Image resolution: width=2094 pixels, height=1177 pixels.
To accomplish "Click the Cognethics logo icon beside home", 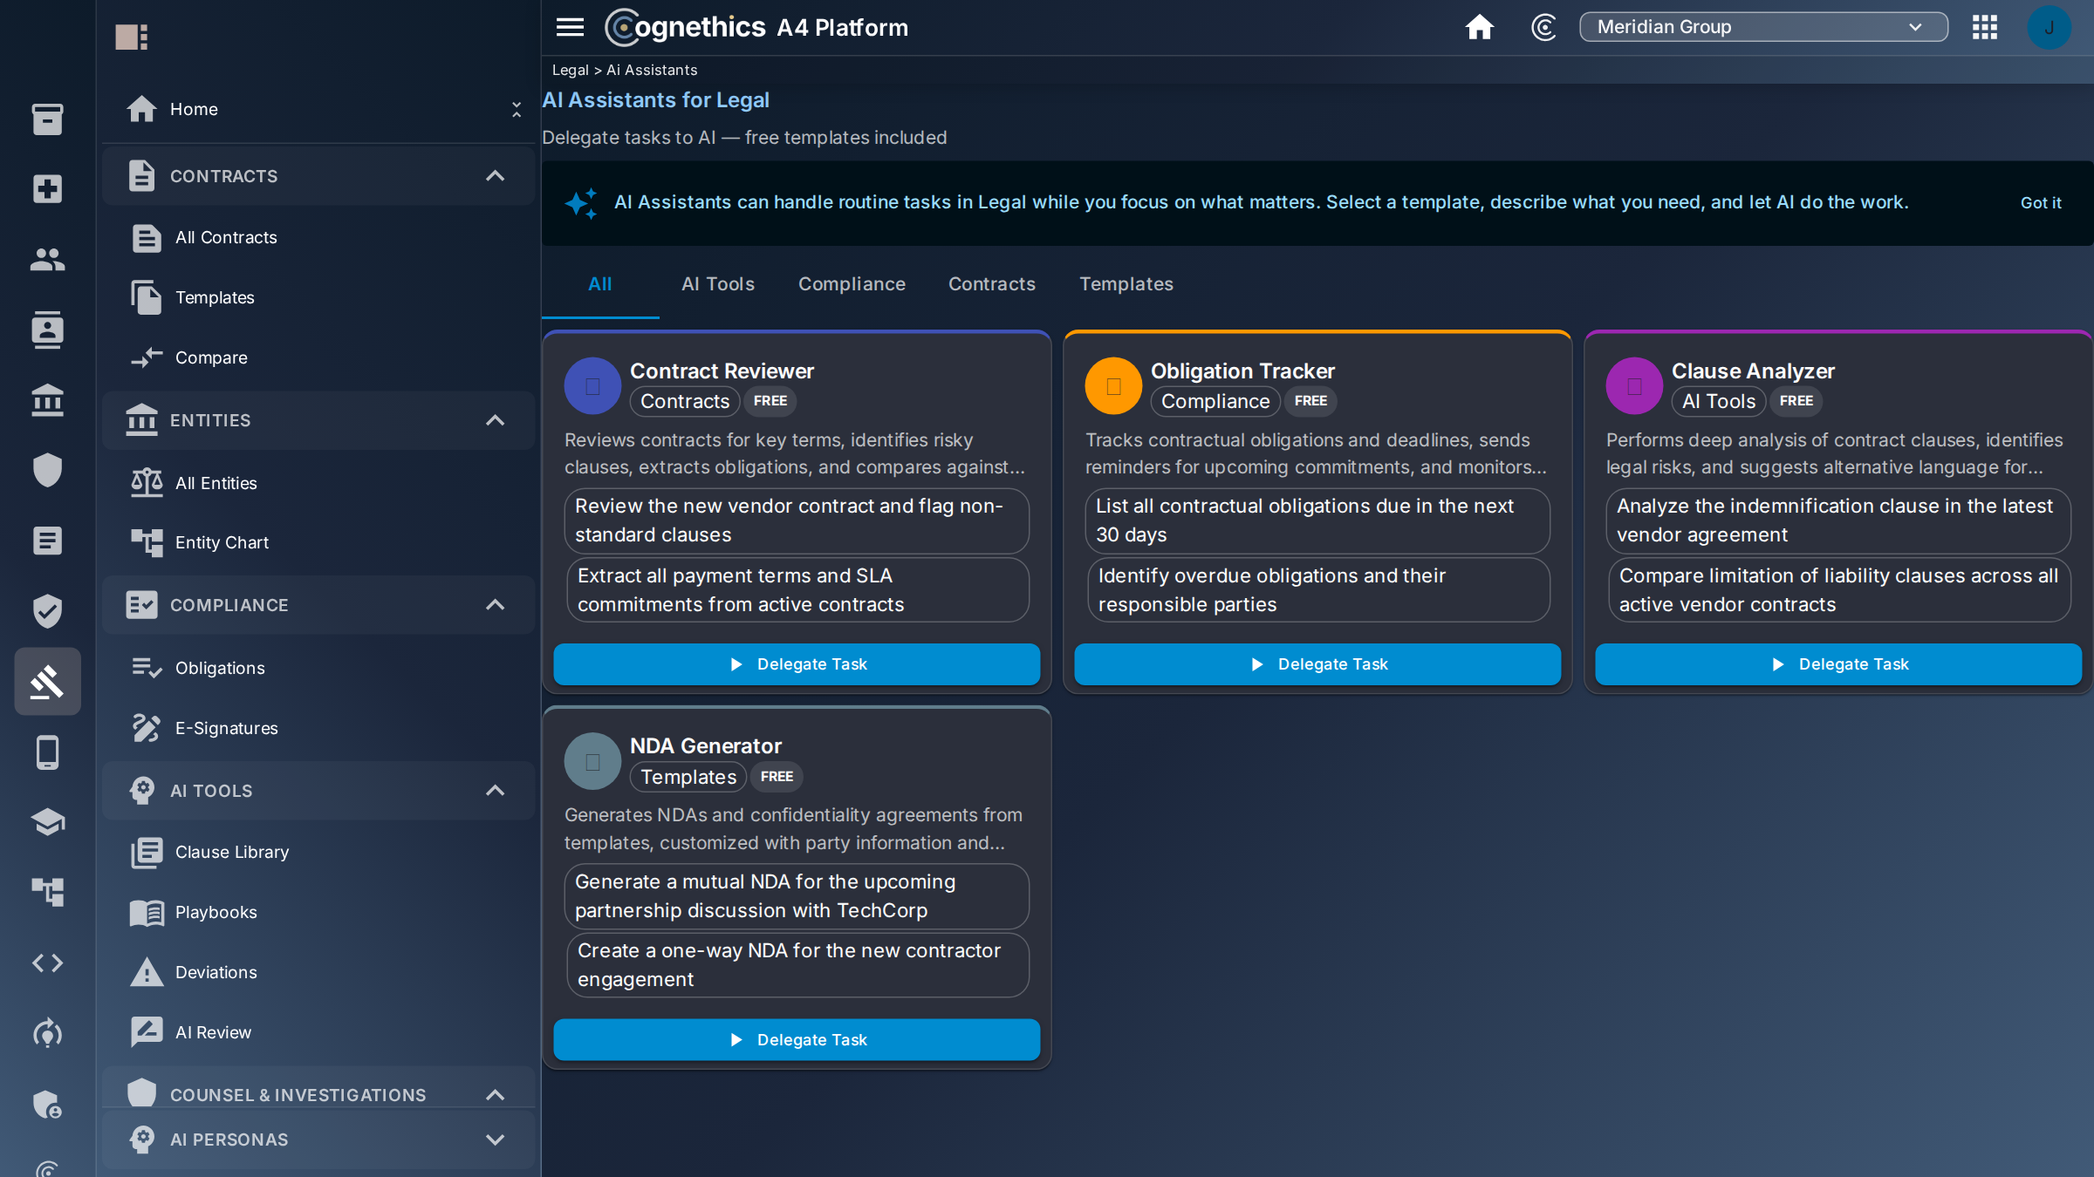I will pyautogui.click(x=1543, y=27).
